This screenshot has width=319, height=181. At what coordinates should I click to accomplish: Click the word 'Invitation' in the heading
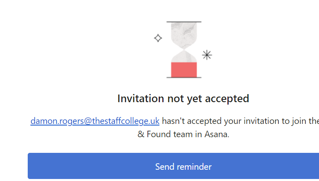[141, 98]
